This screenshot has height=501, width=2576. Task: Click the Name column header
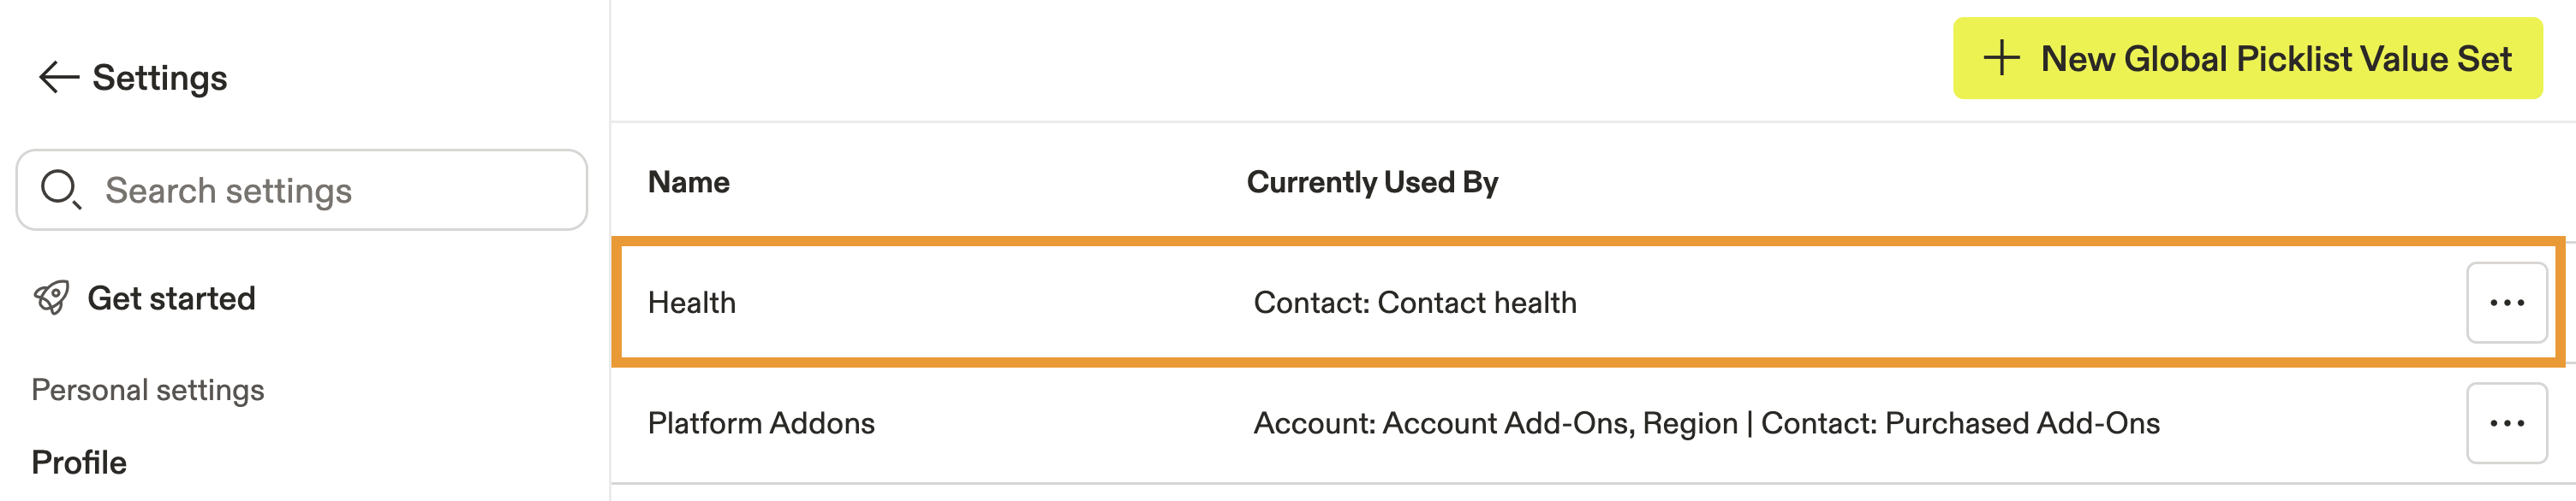pyautogui.click(x=688, y=183)
